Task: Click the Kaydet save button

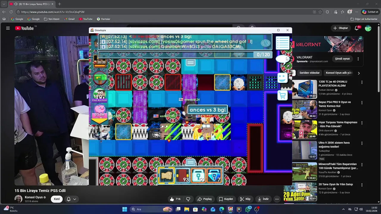Action: pyautogui.click(x=226, y=199)
